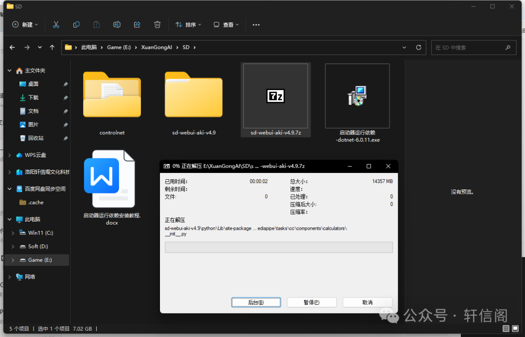The image size is (525, 337).
Task: Open the 排序 sort dropdown
Action: [188, 24]
